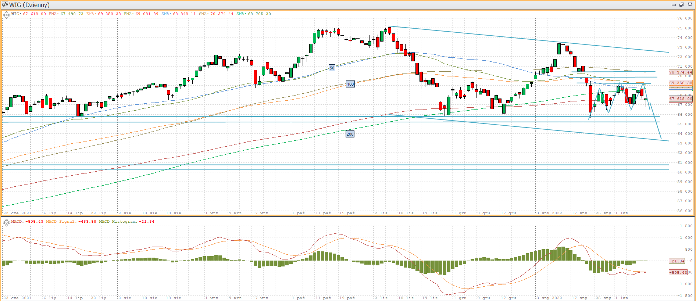Select the WIG price value in legend
The image size is (696, 301).
click(x=34, y=14)
